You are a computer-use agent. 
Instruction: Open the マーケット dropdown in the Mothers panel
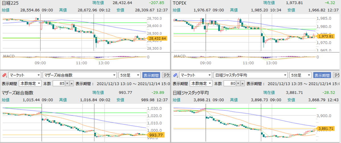tap(25, 75)
